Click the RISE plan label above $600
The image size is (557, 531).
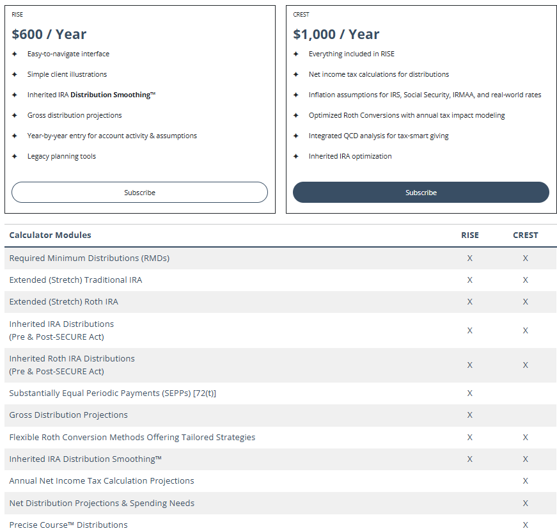pyautogui.click(x=17, y=15)
